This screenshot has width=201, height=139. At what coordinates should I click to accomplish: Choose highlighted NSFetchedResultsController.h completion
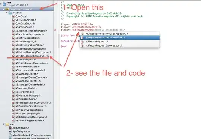pyautogui.click(x=120, y=38)
